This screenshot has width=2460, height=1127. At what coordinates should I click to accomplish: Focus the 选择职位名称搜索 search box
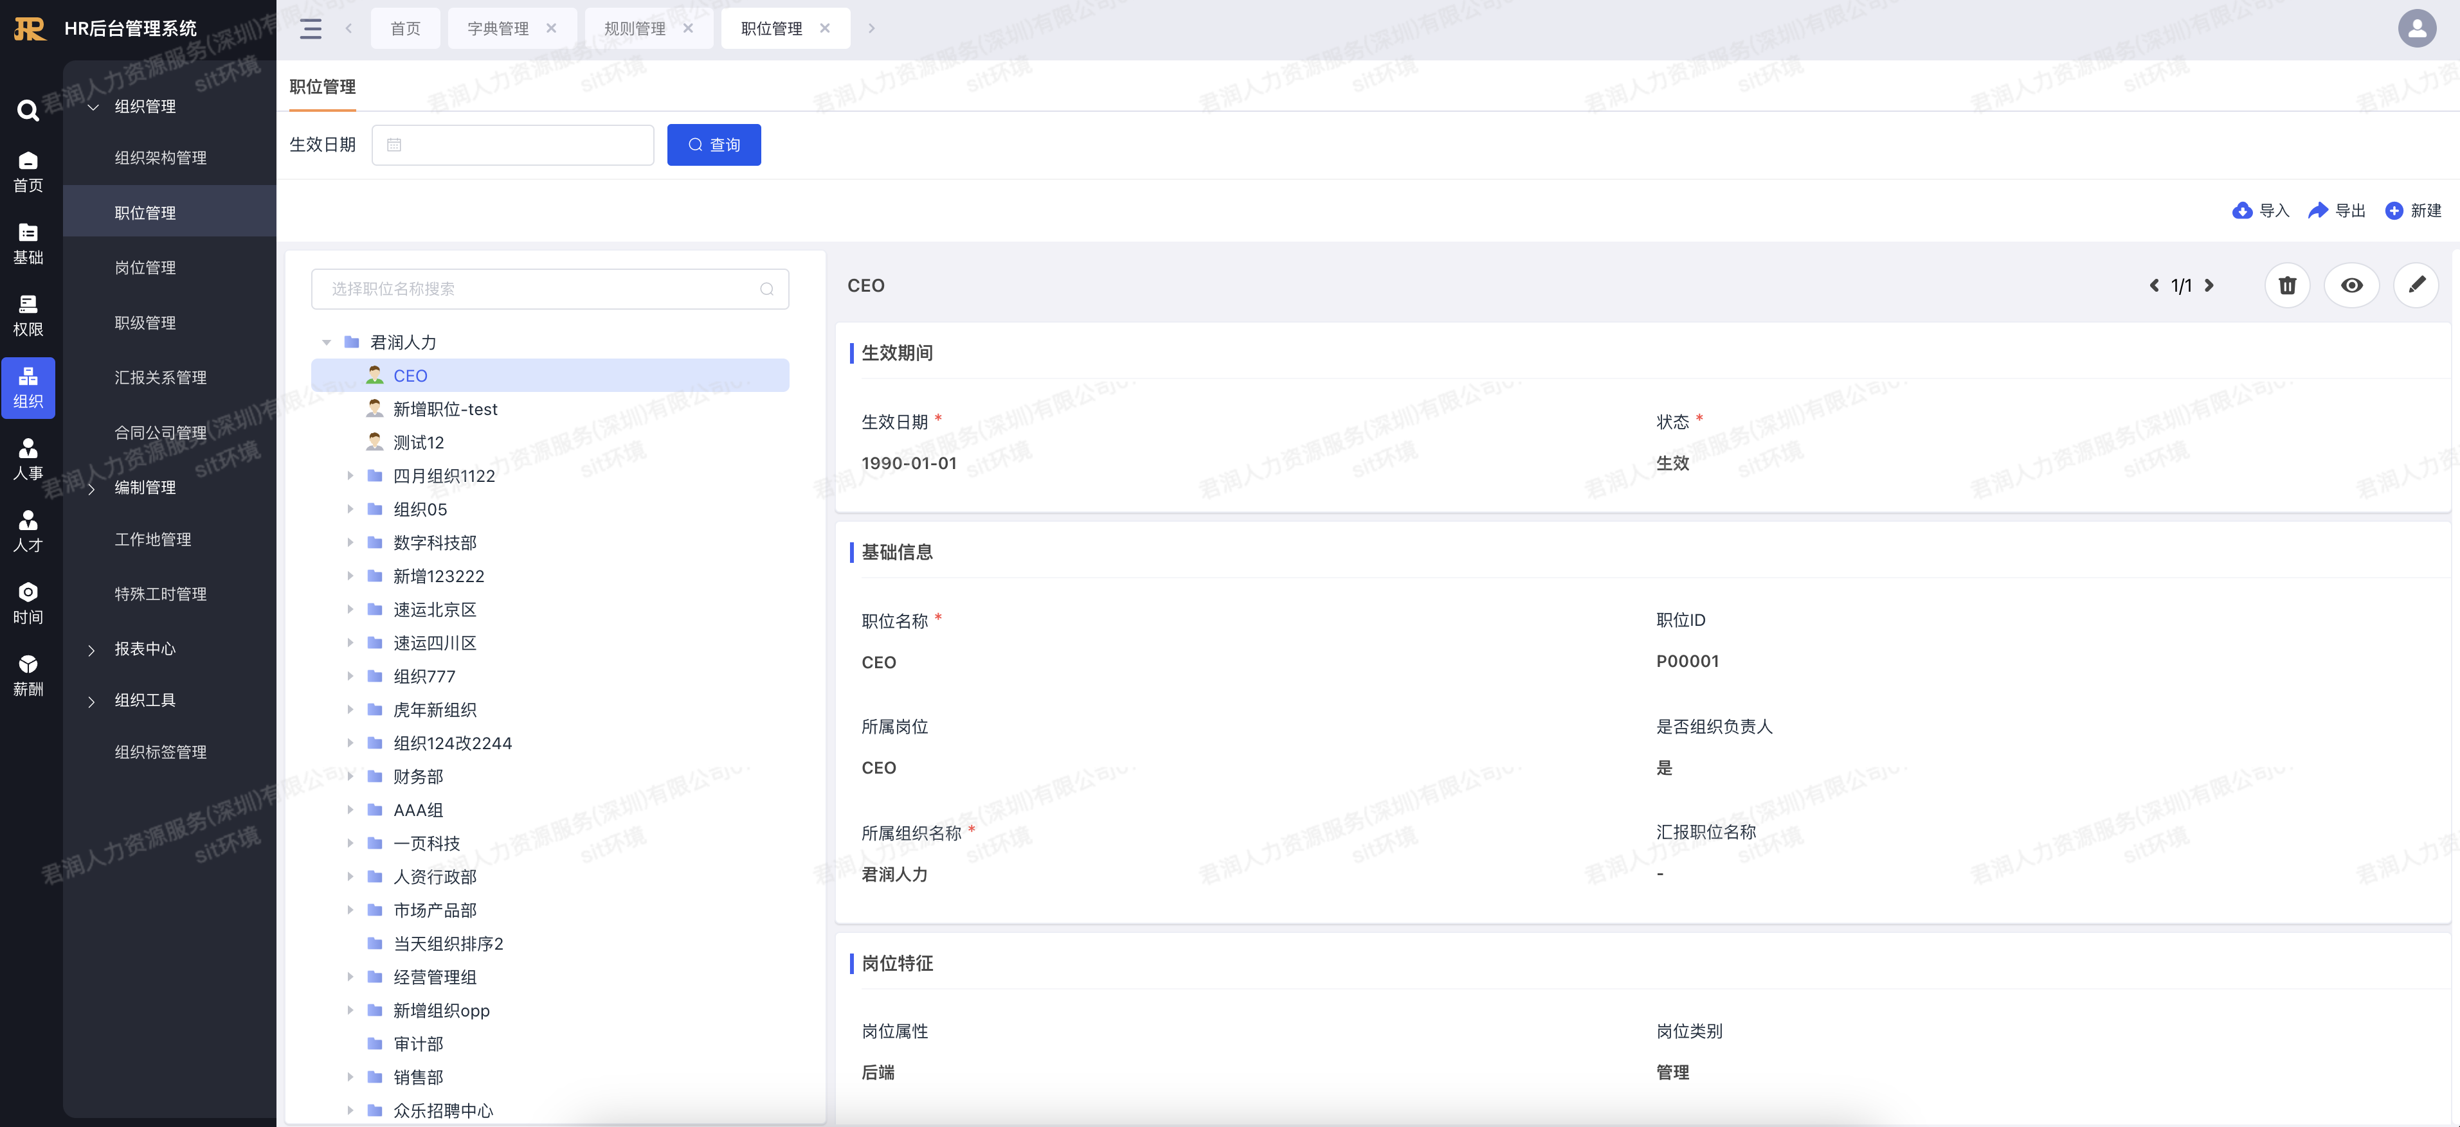(550, 289)
